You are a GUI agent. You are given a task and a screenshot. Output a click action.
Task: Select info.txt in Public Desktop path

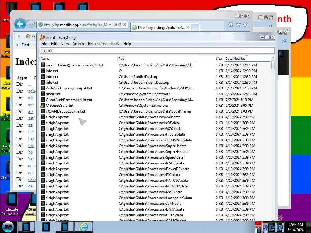pyautogui.click(x=52, y=76)
